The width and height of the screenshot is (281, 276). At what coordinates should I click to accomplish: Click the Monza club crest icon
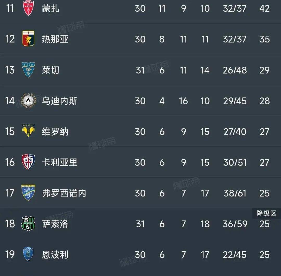coord(28,8)
